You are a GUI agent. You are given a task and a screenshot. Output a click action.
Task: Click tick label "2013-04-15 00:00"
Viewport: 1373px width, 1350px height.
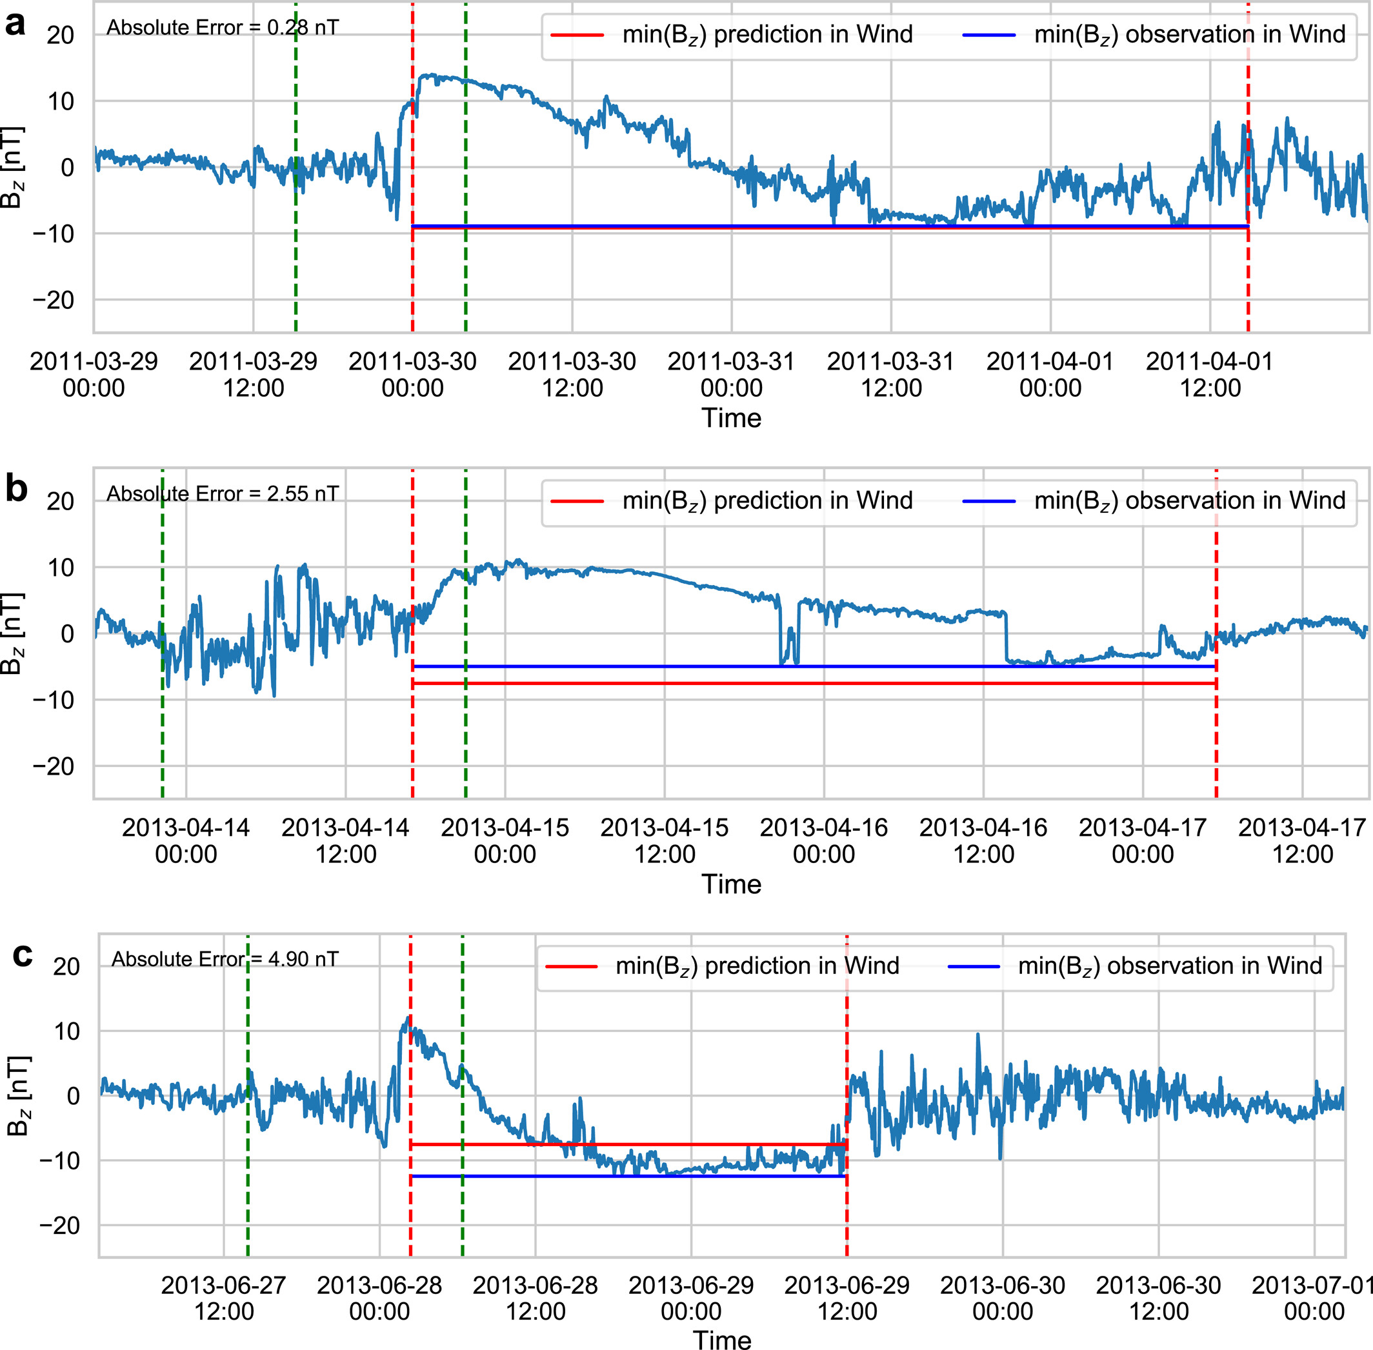coord(505,840)
